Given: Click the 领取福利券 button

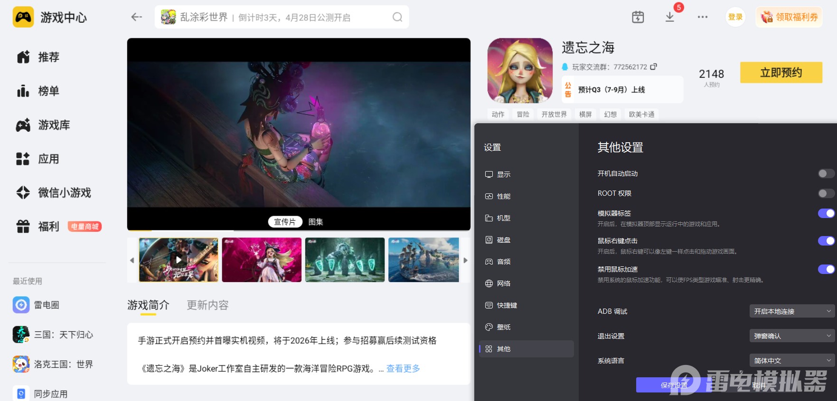Looking at the screenshot, I should point(789,17).
